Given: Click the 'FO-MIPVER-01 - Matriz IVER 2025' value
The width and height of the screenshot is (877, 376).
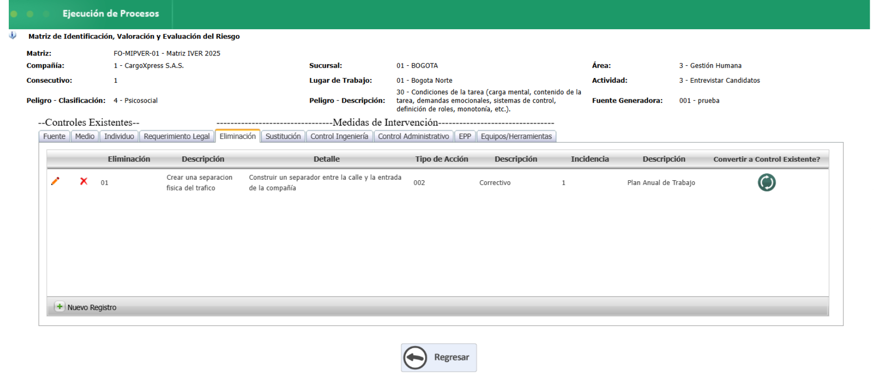Looking at the screenshot, I should (x=167, y=54).
